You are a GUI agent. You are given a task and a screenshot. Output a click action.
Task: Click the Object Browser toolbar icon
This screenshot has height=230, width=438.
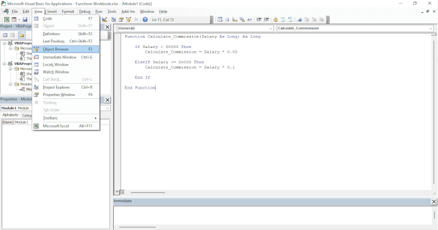pyautogui.click(x=128, y=19)
